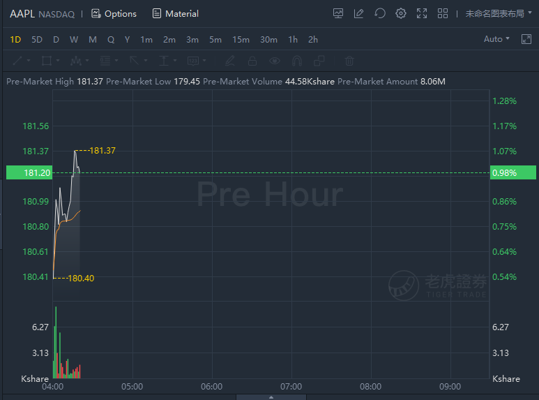Expand the bottom panel arrow handle
This screenshot has height=400, width=539.
click(x=271, y=397)
